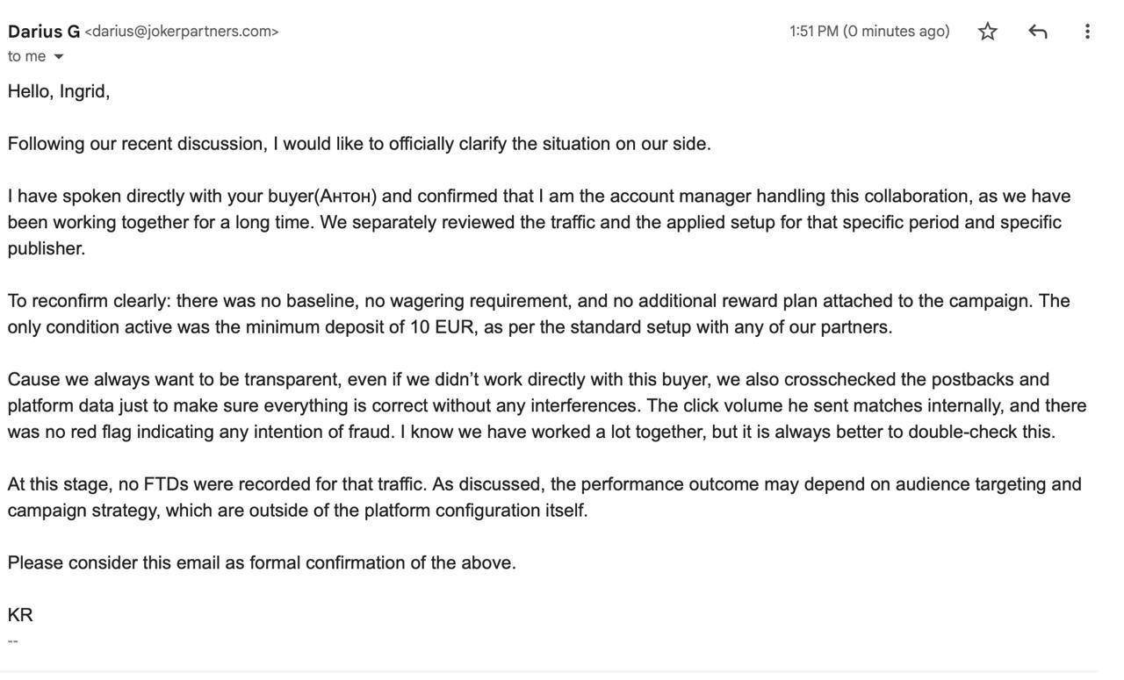
Task: Click the "Following our recent discussion" sentence
Action: pyautogui.click(x=359, y=144)
